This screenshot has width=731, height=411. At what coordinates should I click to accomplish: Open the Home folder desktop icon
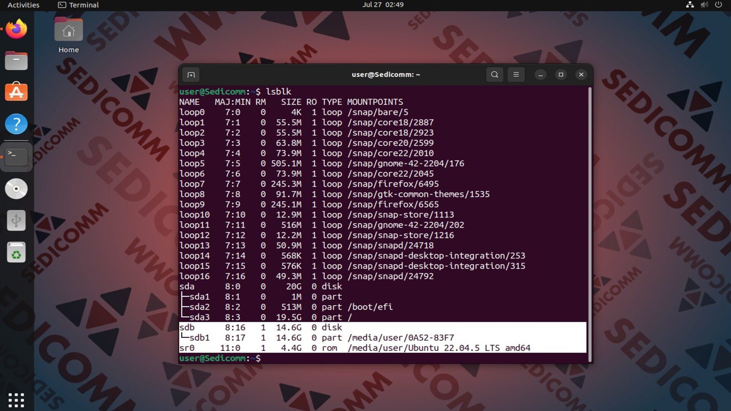click(69, 35)
